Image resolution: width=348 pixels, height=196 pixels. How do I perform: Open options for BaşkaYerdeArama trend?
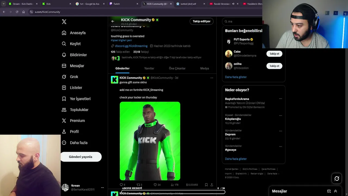click(x=281, y=99)
